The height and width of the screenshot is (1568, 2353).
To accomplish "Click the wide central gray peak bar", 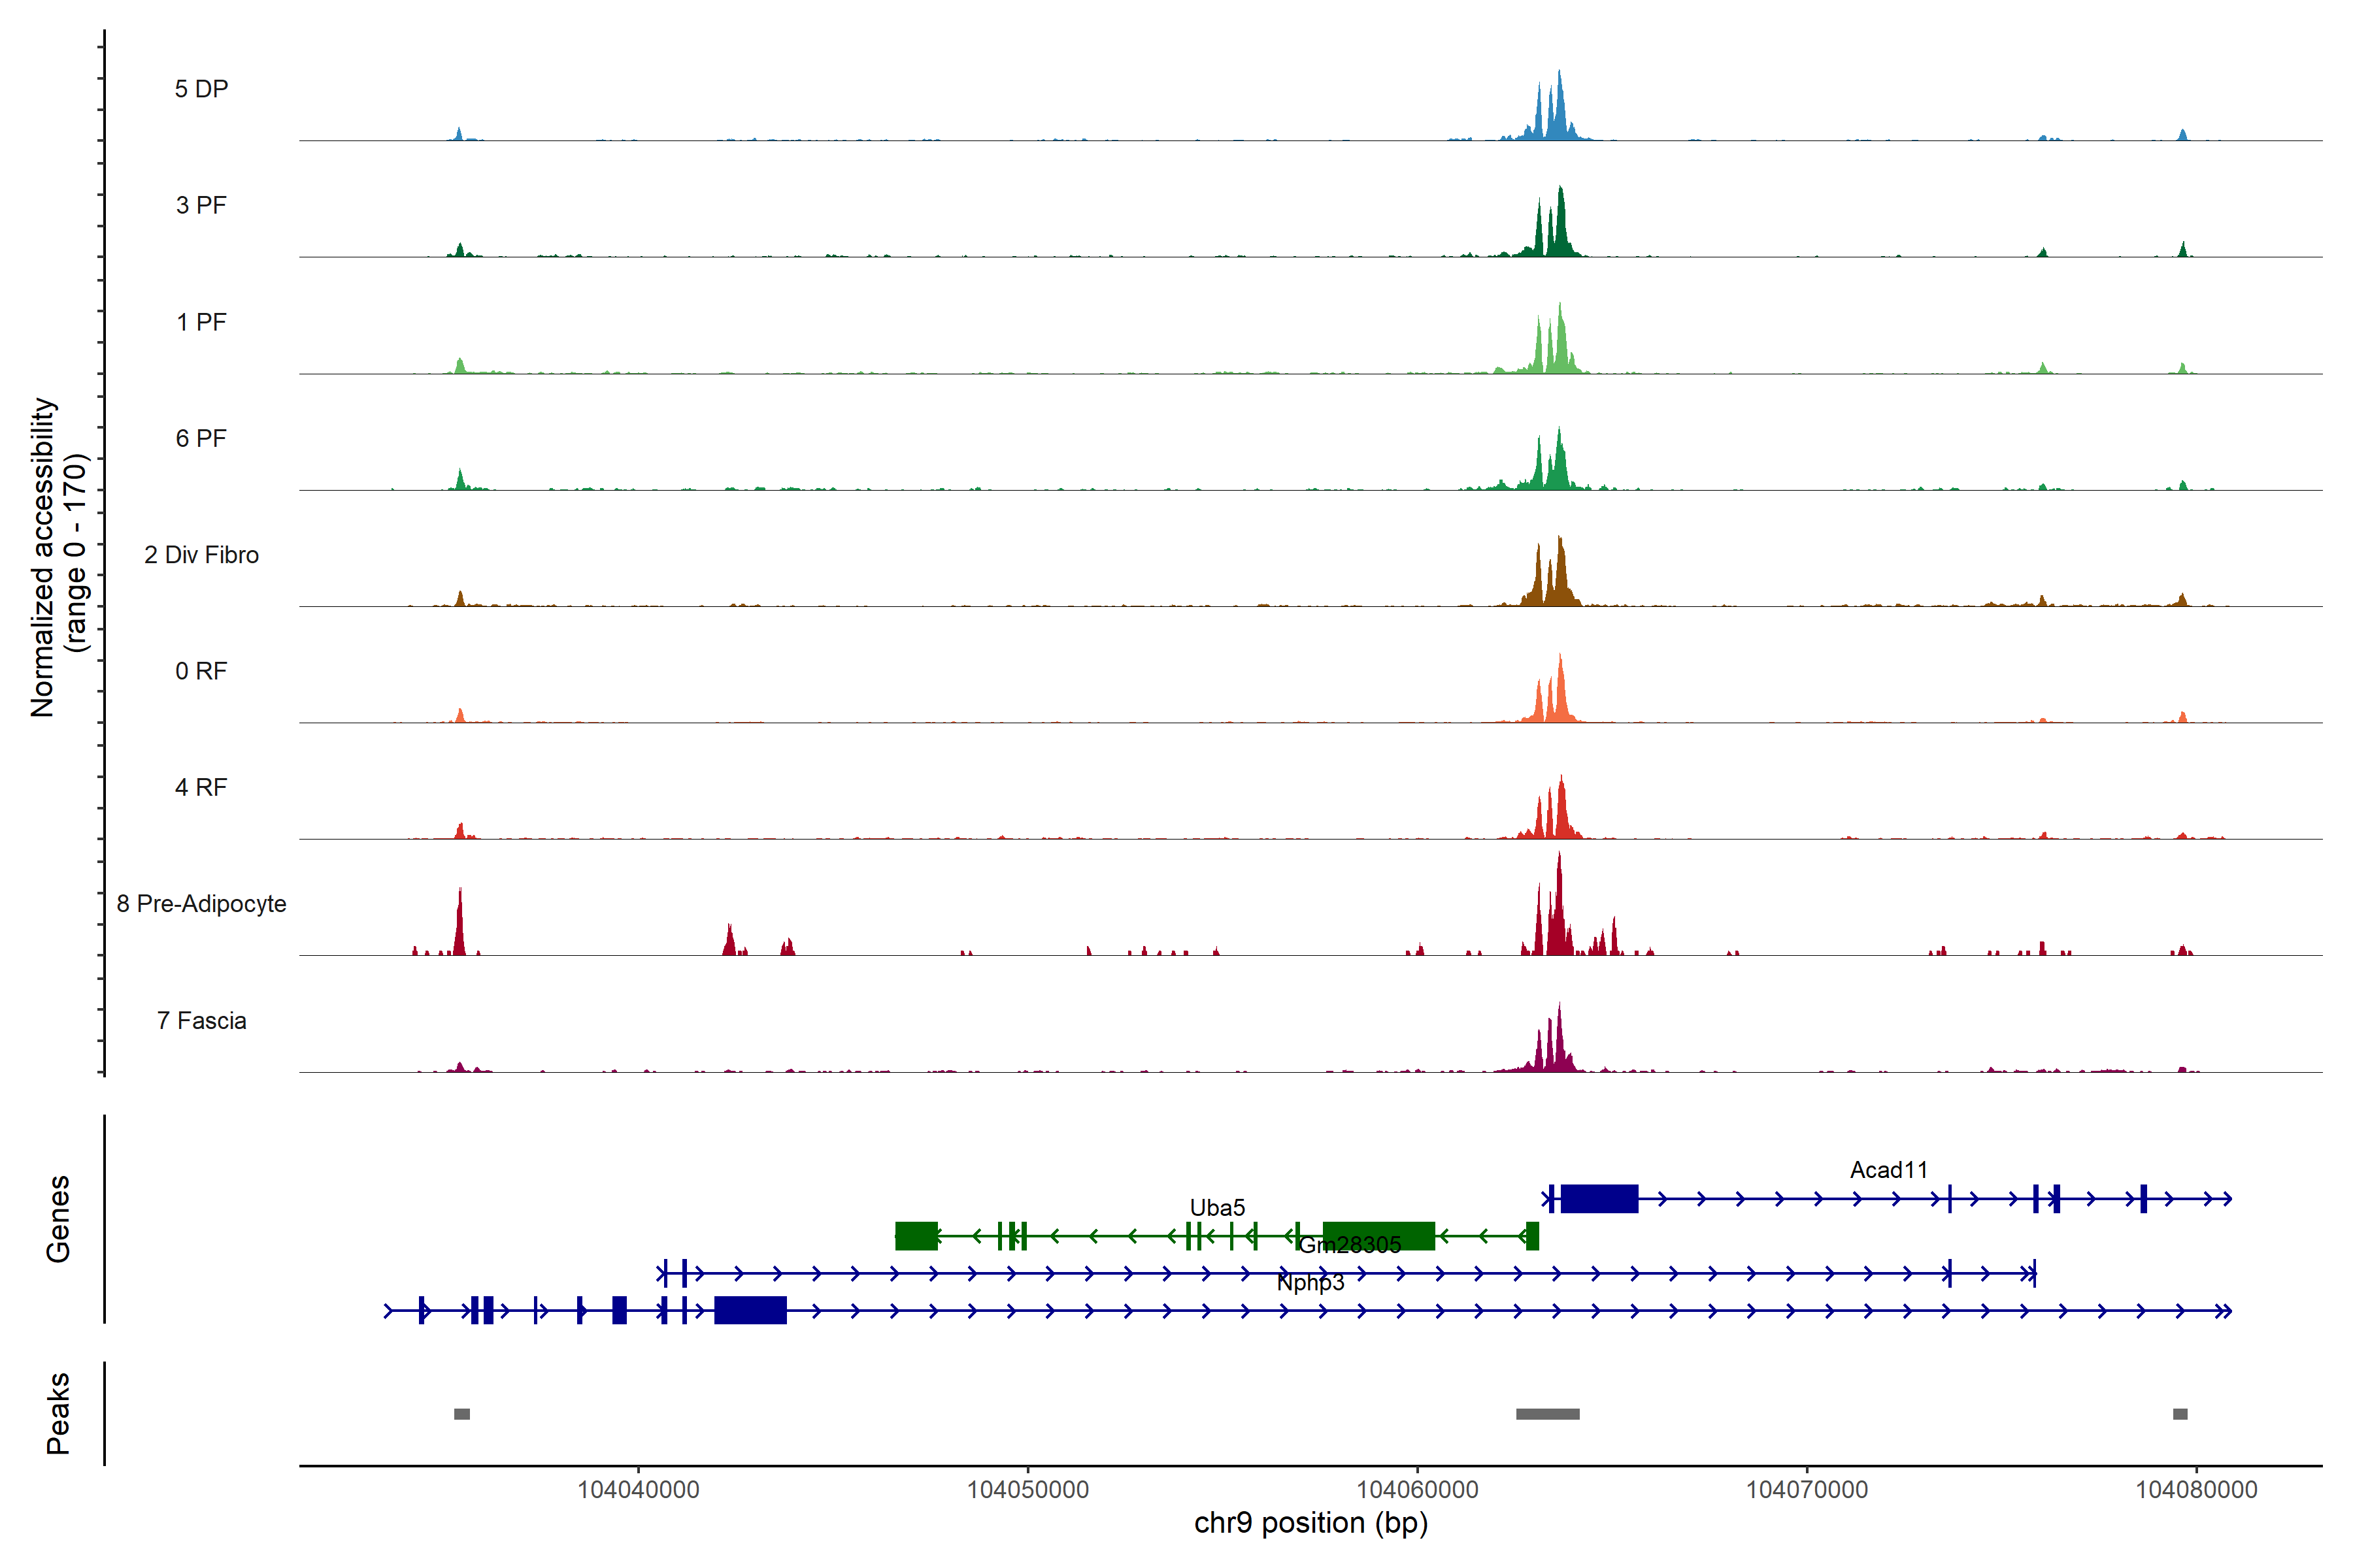I will [1546, 1414].
